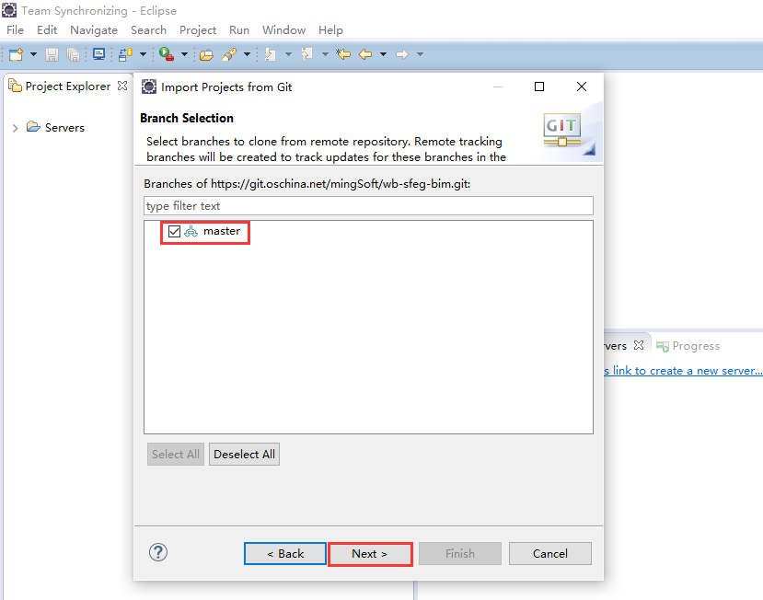Click the disabled Finish button

click(x=460, y=554)
